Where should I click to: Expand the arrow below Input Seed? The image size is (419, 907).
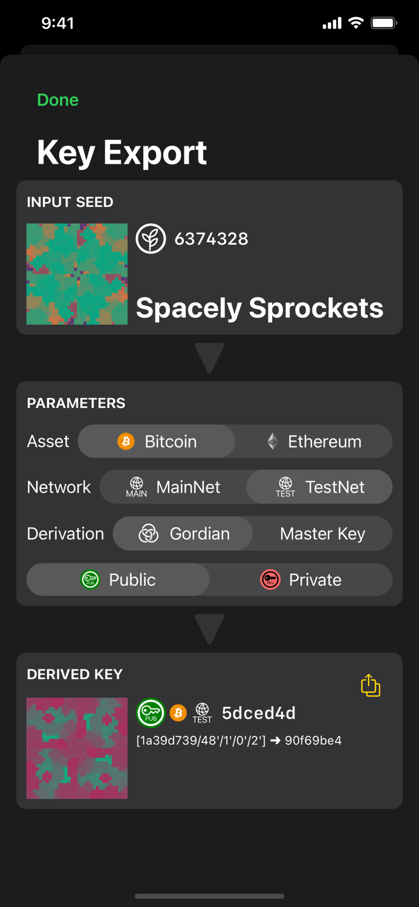pyautogui.click(x=209, y=357)
